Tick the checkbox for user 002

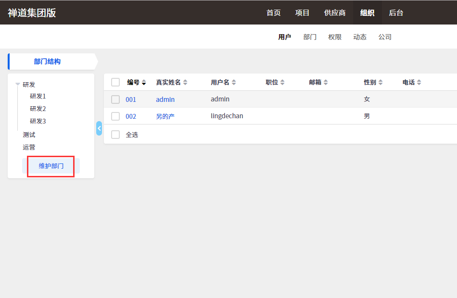click(115, 116)
